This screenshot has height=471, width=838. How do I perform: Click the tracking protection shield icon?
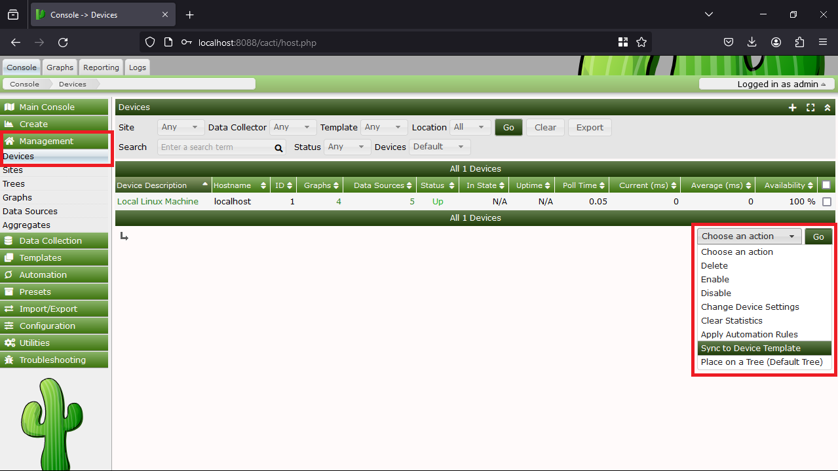coord(150,42)
